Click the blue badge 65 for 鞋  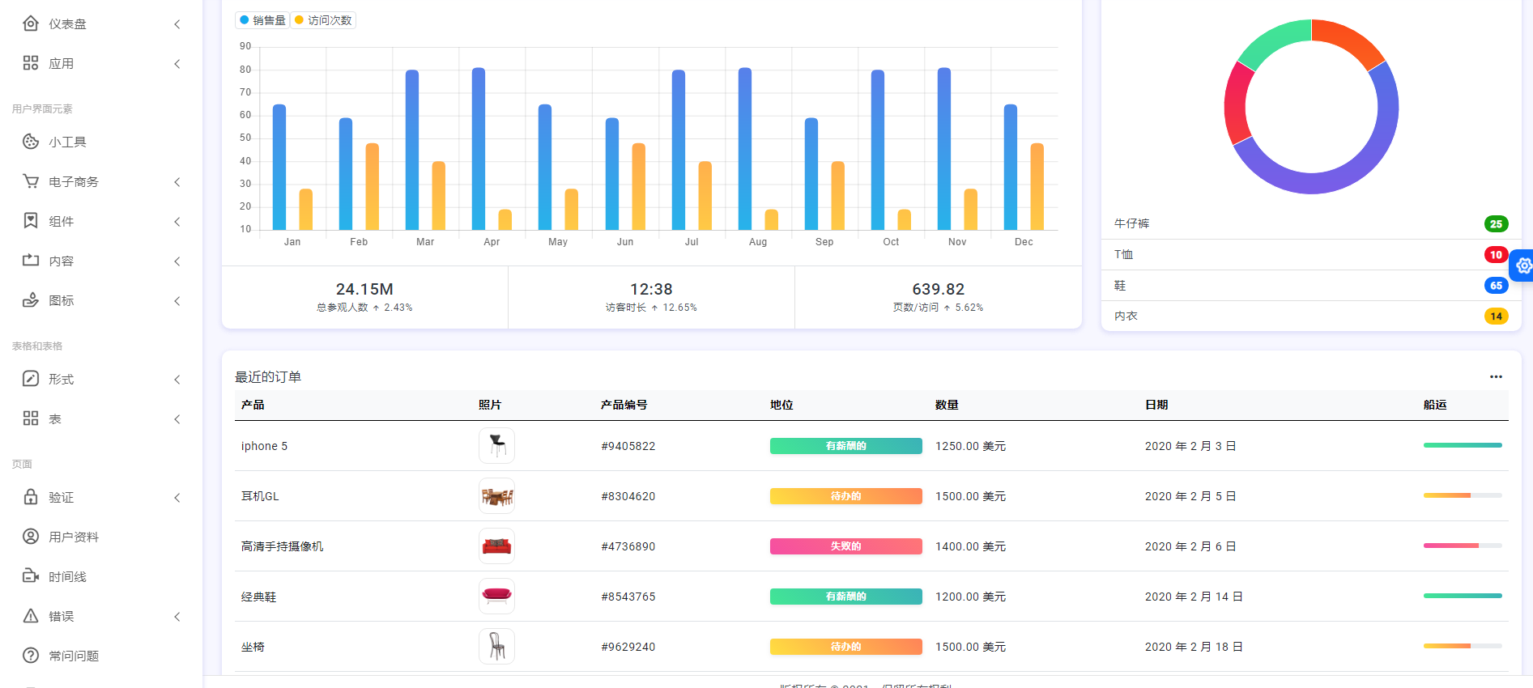click(x=1496, y=286)
